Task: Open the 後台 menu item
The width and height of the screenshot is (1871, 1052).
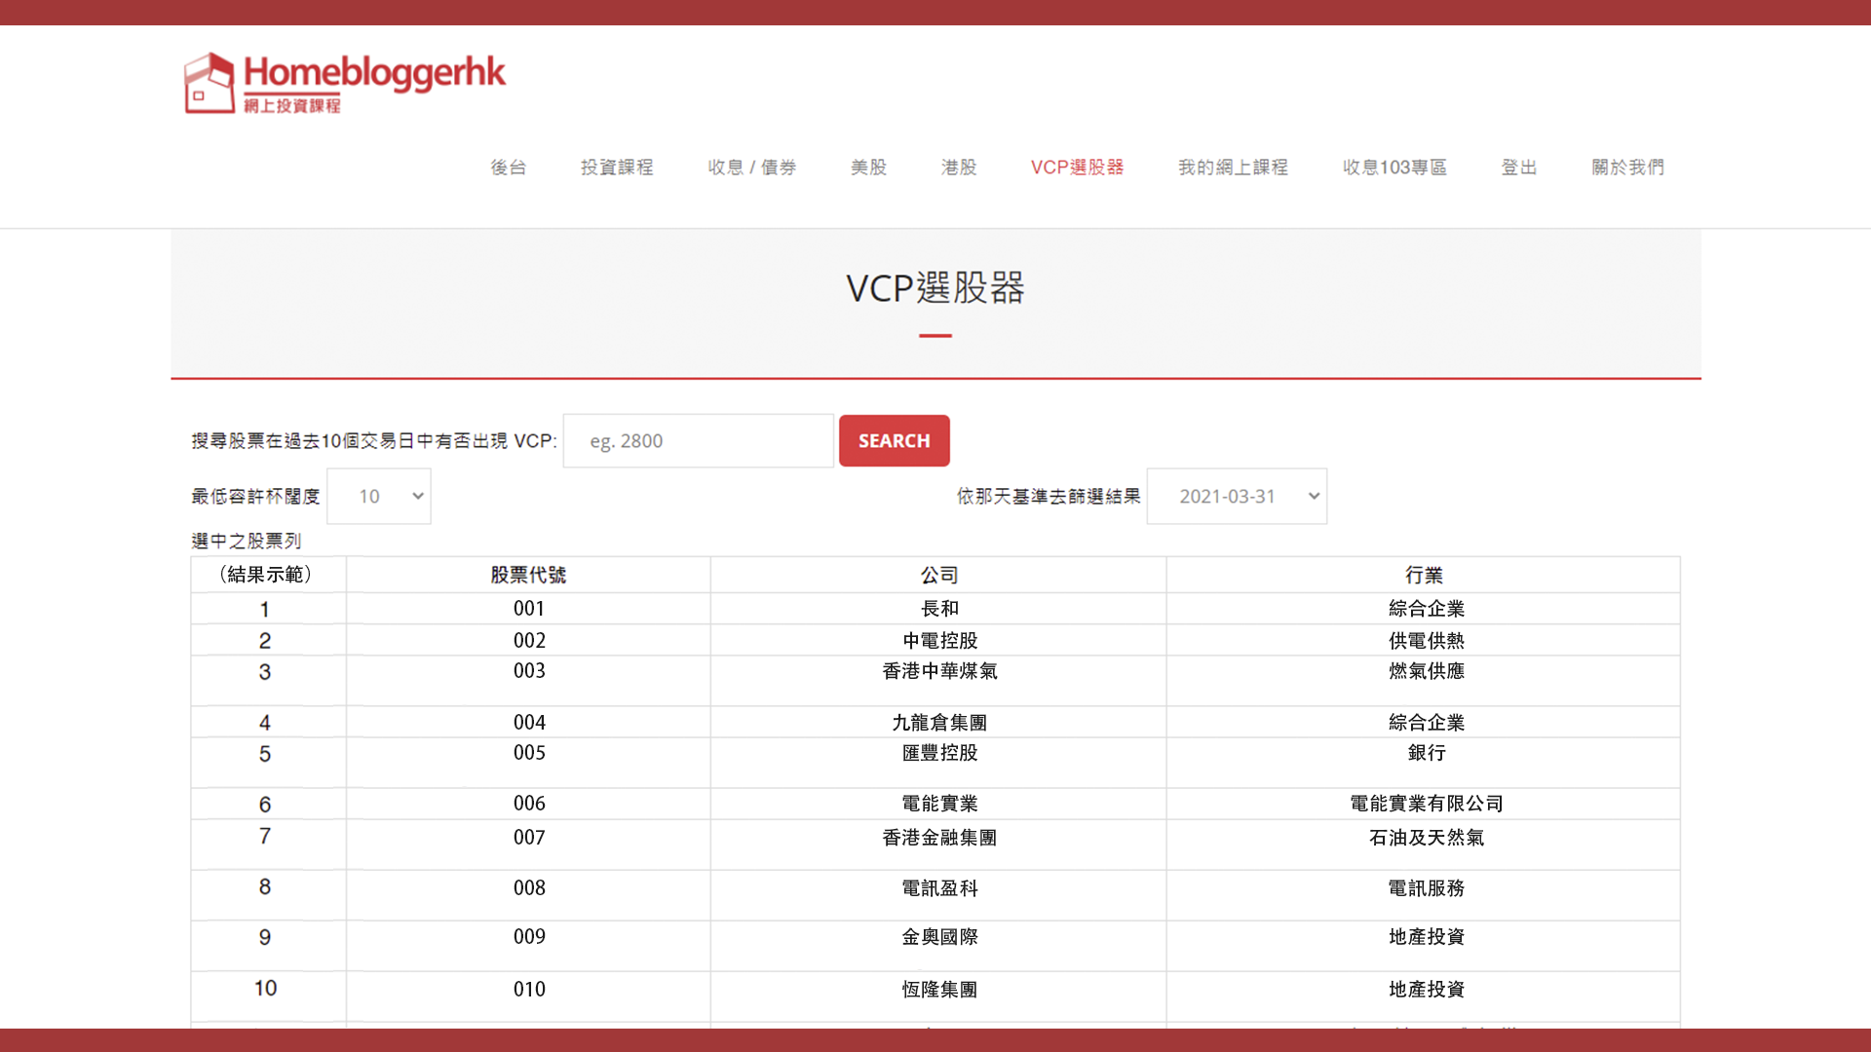Action: (508, 168)
